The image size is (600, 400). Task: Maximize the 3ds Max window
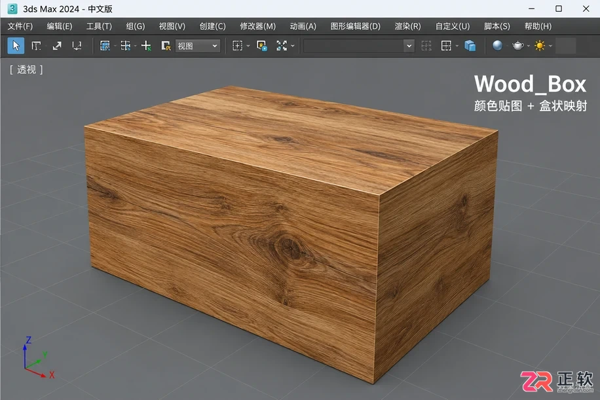(559, 9)
